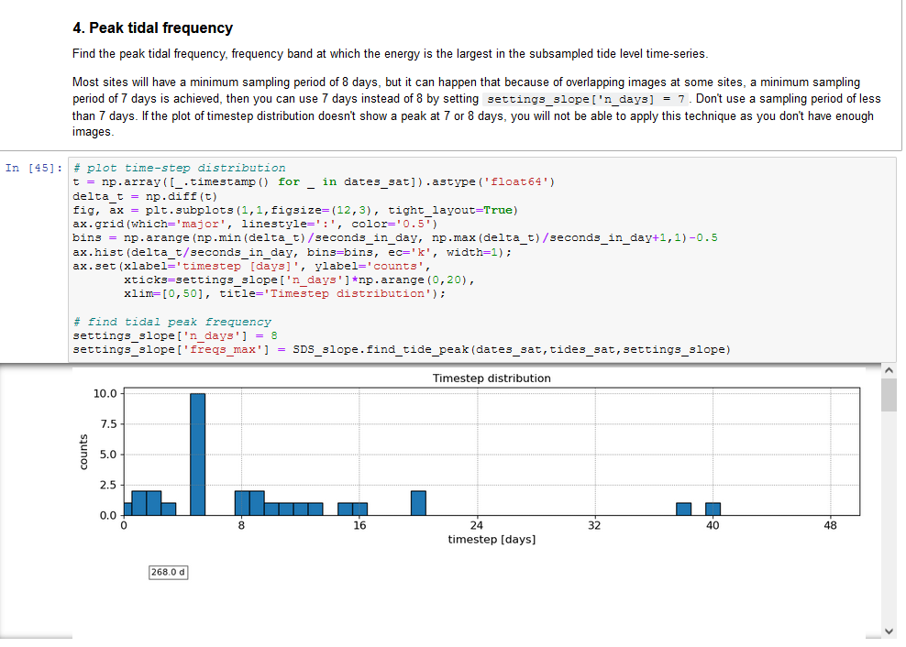Click the '# find tidal peak frequency' comment
This screenshot has height=647, width=906.
pyautogui.click(x=172, y=322)
